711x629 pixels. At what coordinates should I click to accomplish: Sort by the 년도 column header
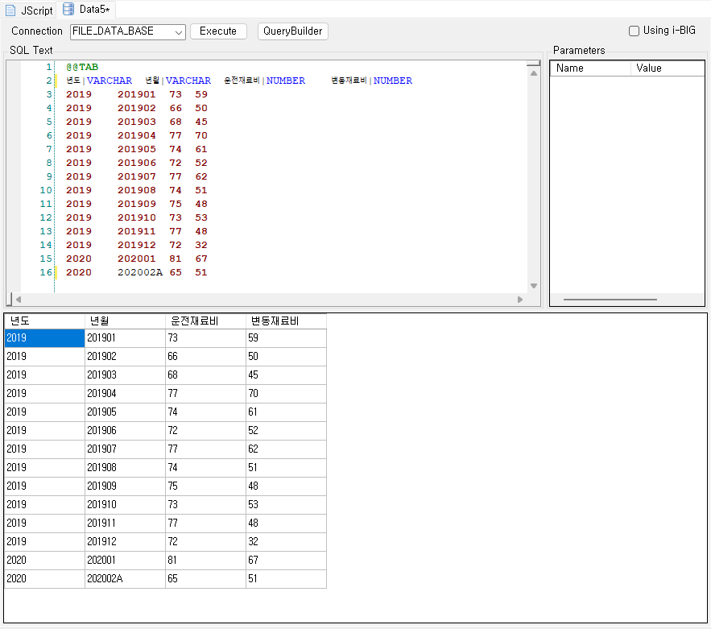(44, 321)
